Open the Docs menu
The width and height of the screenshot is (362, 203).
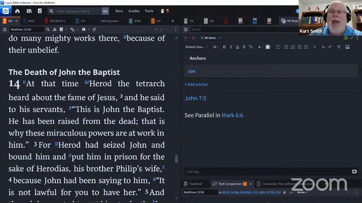pos(119,11)
